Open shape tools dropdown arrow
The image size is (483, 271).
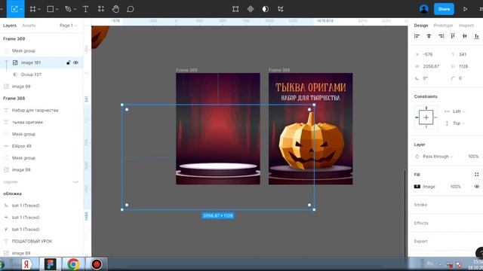pyautogui.click(x=57, y=10)
